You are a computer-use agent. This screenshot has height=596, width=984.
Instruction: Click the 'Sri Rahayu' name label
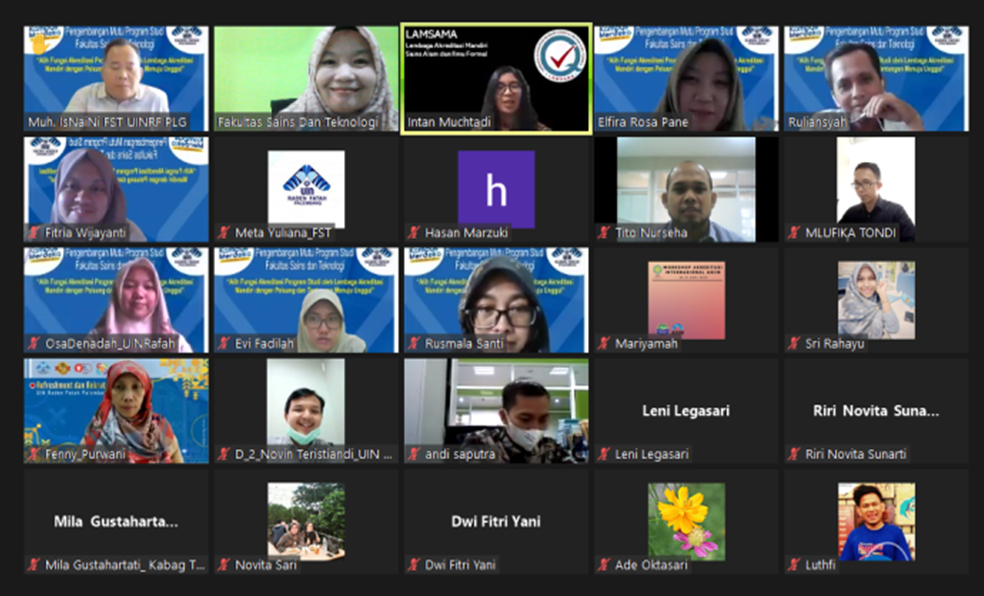pos(834,343)
